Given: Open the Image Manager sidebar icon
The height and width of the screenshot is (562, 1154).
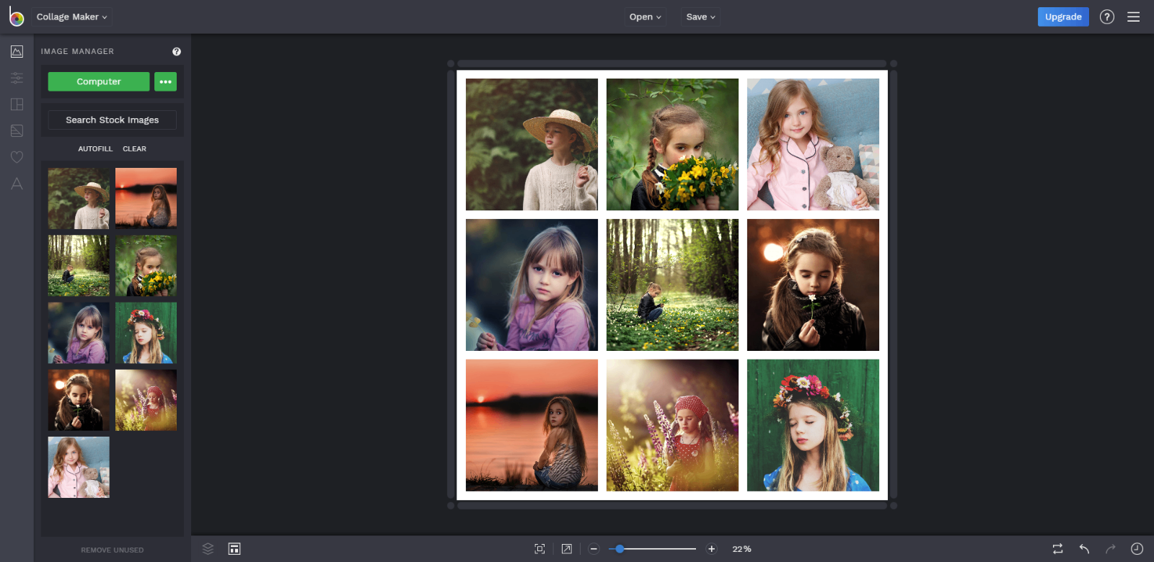Looking at the screenshot, I should click(17, 52).
